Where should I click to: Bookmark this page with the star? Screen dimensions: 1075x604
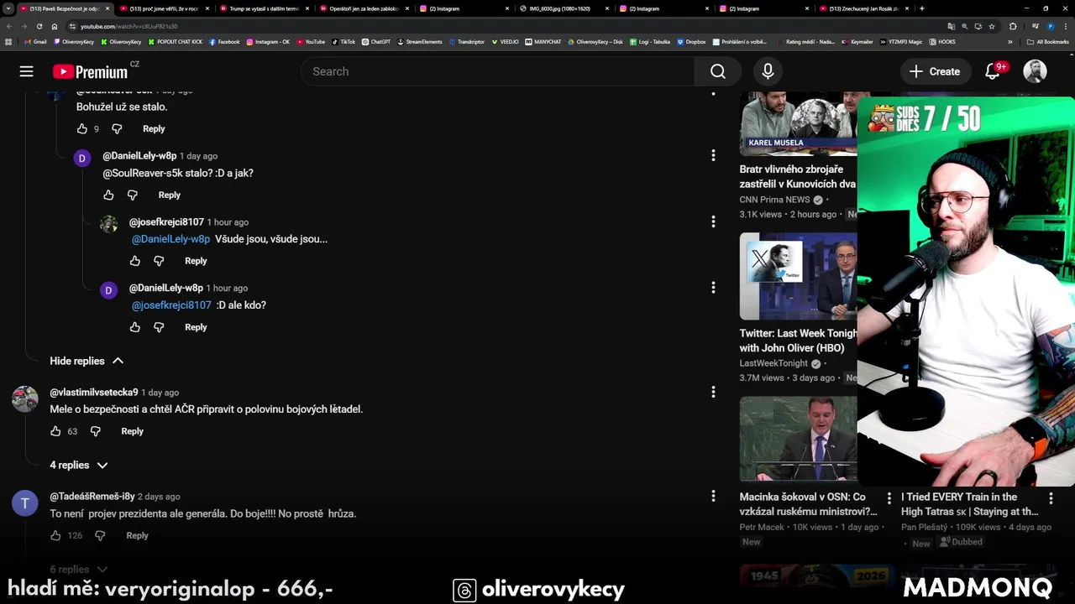pyautogui.click(x=992, y=26)
